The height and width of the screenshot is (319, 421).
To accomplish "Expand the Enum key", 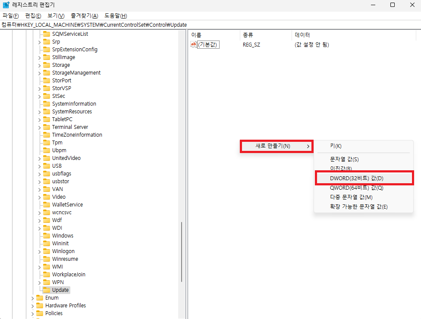I will click(32, 298).
